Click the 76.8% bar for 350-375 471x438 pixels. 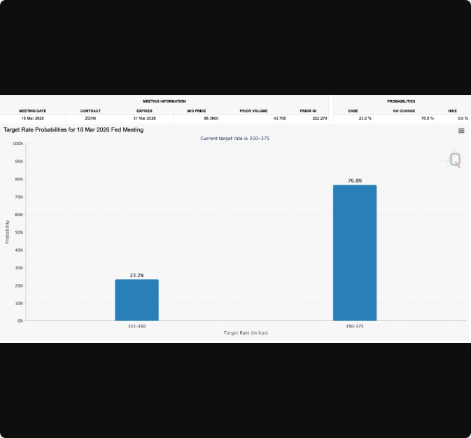pos(355,253)
